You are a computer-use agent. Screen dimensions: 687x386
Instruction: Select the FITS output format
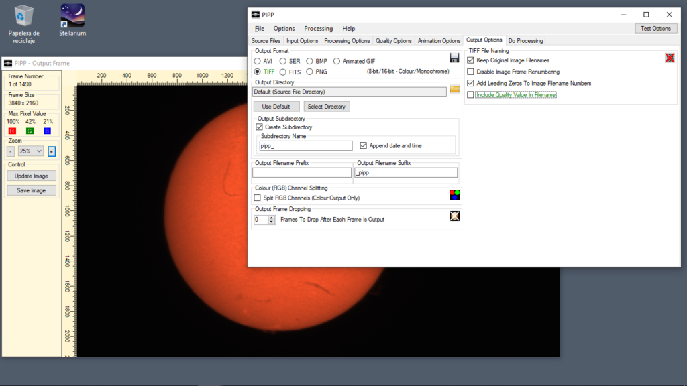[283, 72]
